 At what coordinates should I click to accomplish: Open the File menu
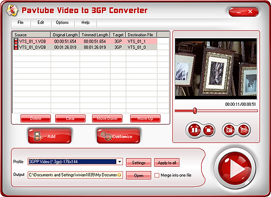21,22
